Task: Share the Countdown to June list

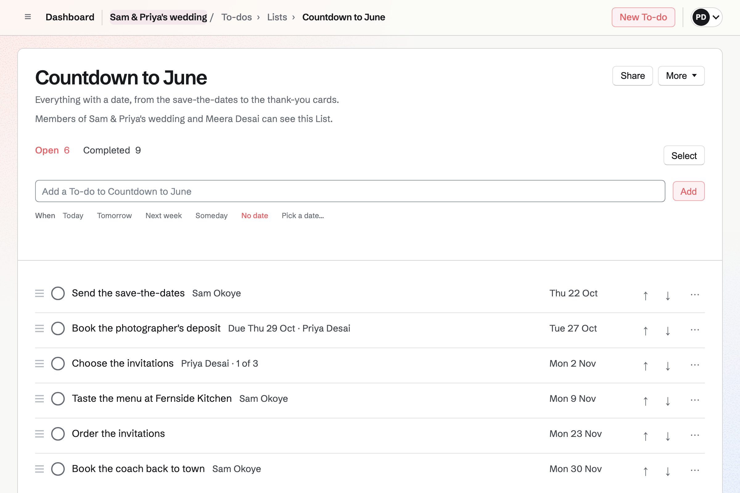Action: coord(632,76)
